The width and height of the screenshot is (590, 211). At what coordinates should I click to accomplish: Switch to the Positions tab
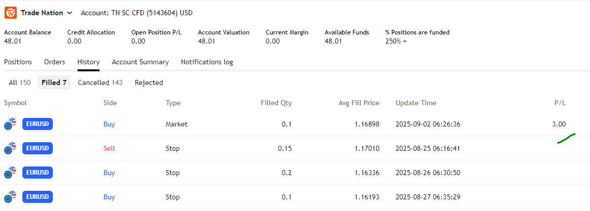(x=18, y=62)
